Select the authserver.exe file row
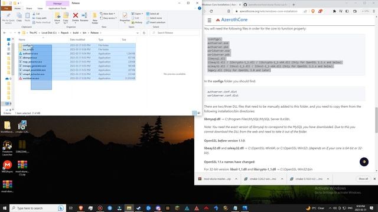The width and height of the screenshot is (378, 212). tap(77, 54)
